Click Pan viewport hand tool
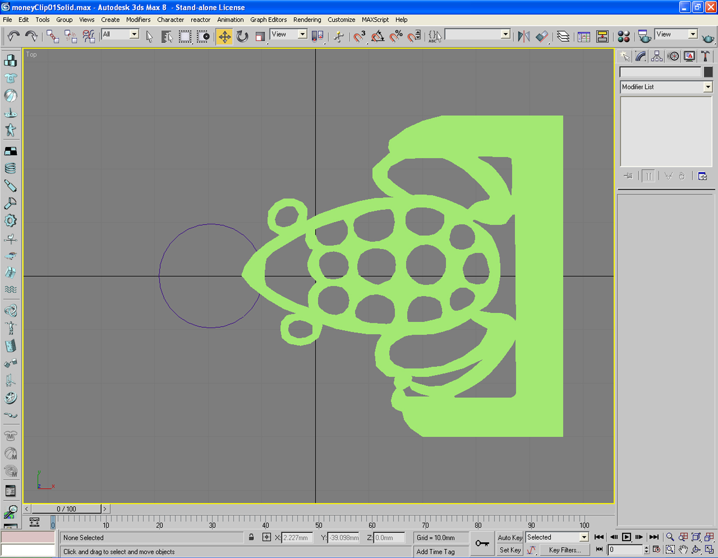Viewport: 718px width, 558px height. [683, 549]
